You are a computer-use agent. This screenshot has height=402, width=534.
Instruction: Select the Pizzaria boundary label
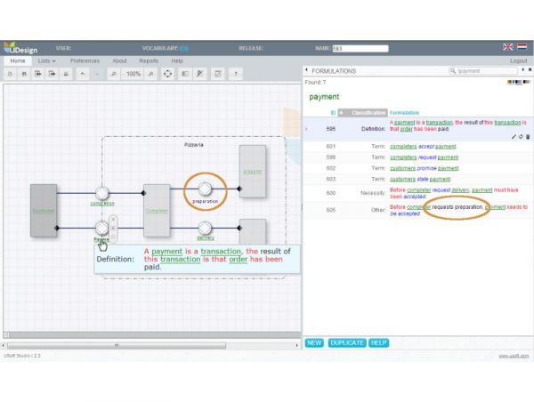194,145
